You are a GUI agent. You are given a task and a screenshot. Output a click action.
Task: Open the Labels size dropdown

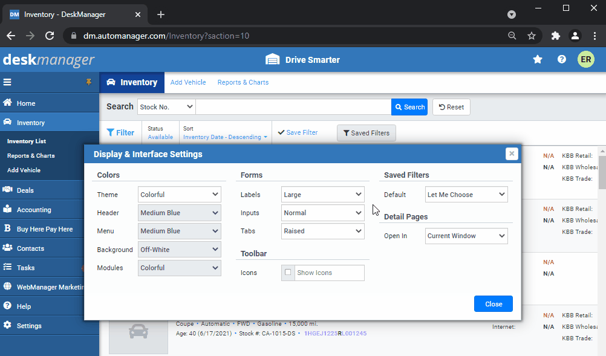click(323, 195)
